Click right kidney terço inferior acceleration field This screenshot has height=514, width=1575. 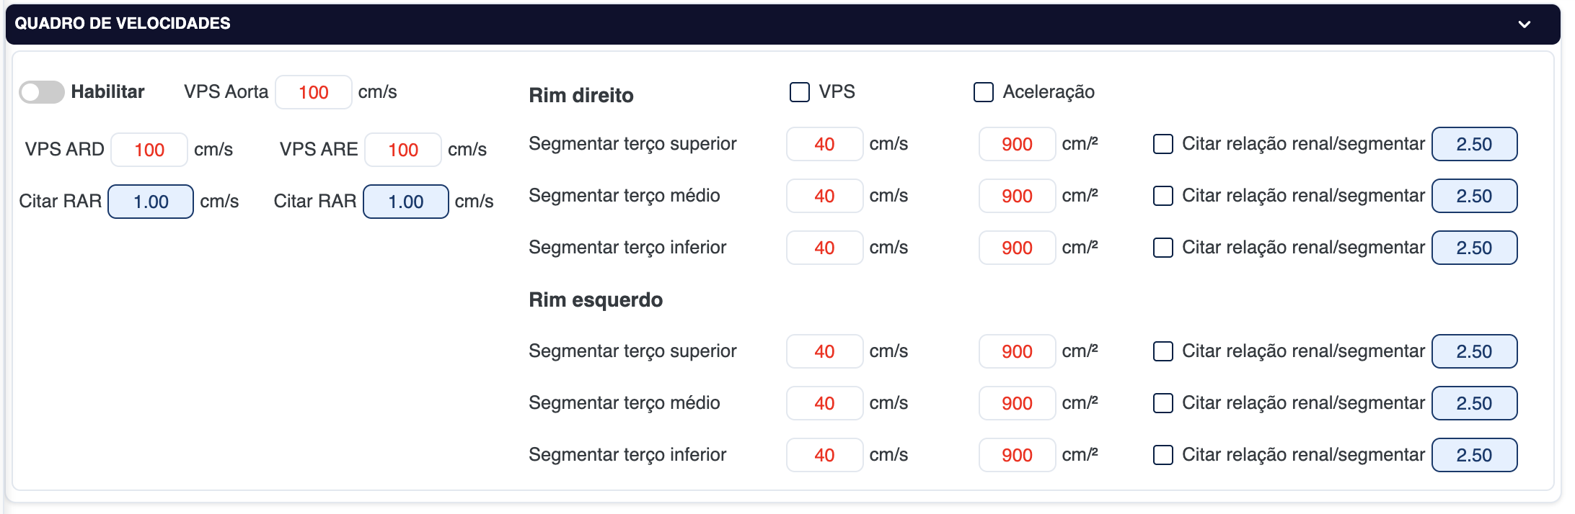(1017, 248)
